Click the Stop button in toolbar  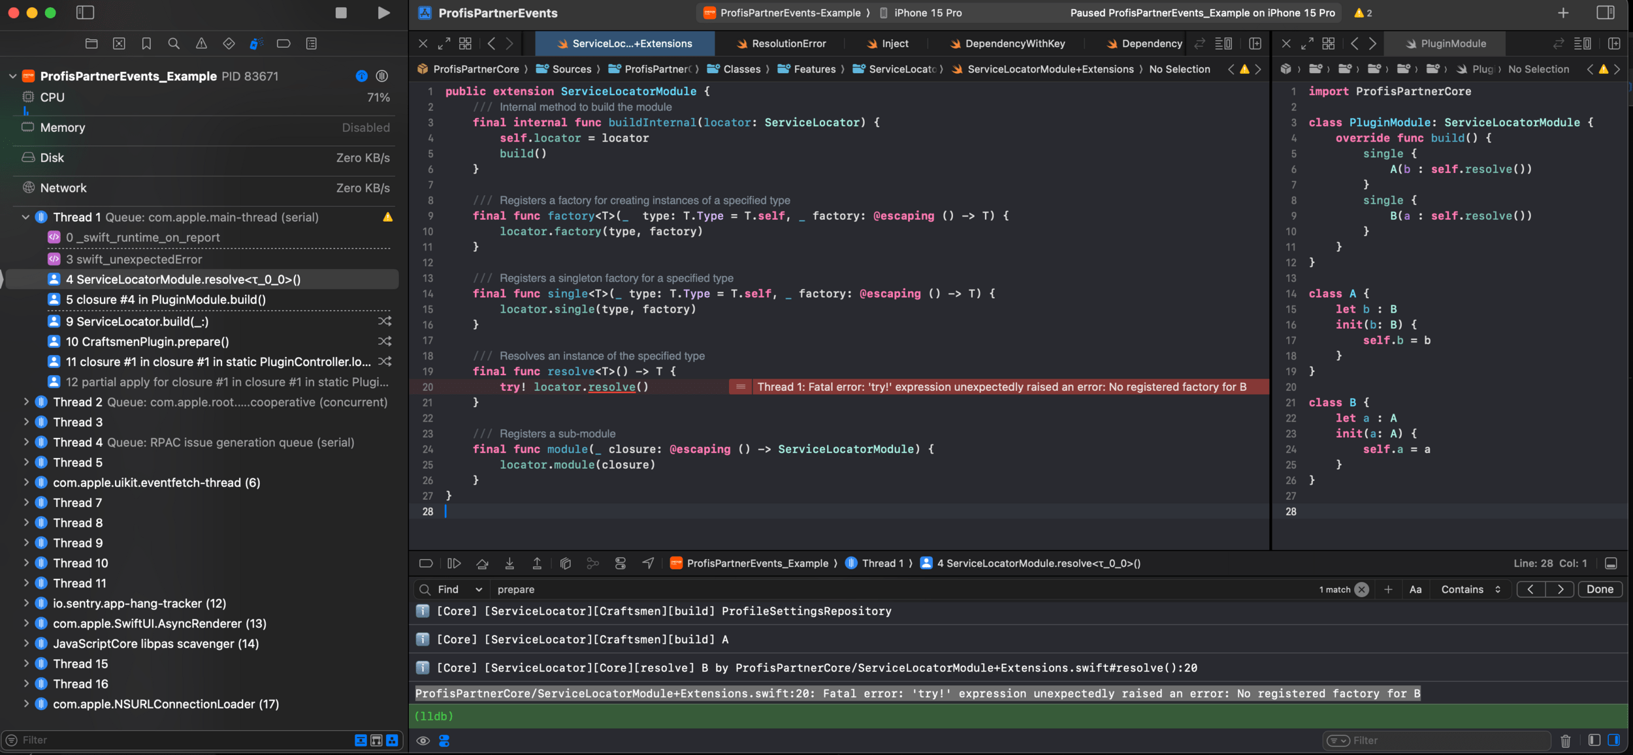click(x=341, y=13)
